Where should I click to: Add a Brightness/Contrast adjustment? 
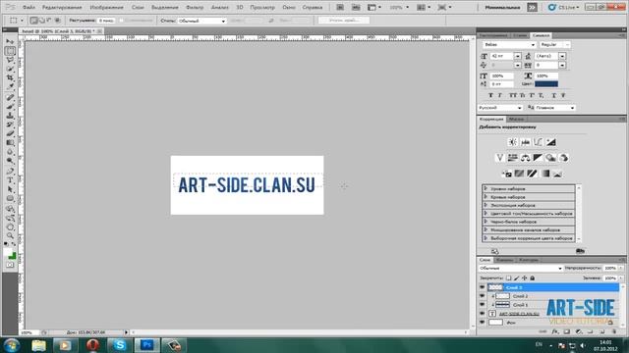pyautogui.click(x=512, y=142)
